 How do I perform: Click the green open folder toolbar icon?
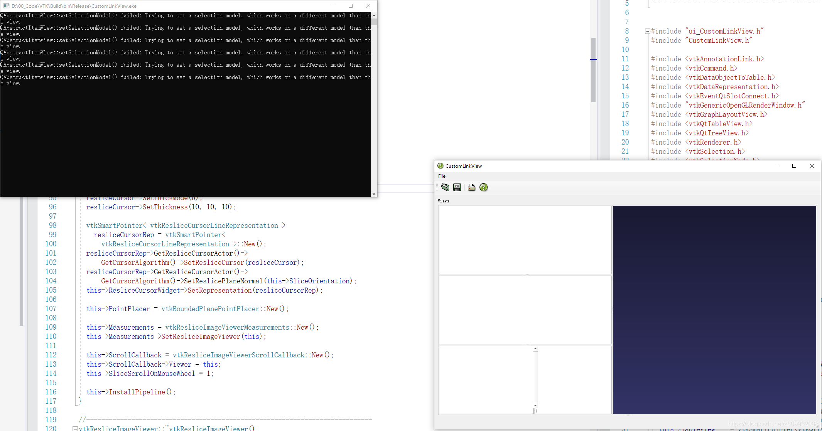click(x=445, y=187)
